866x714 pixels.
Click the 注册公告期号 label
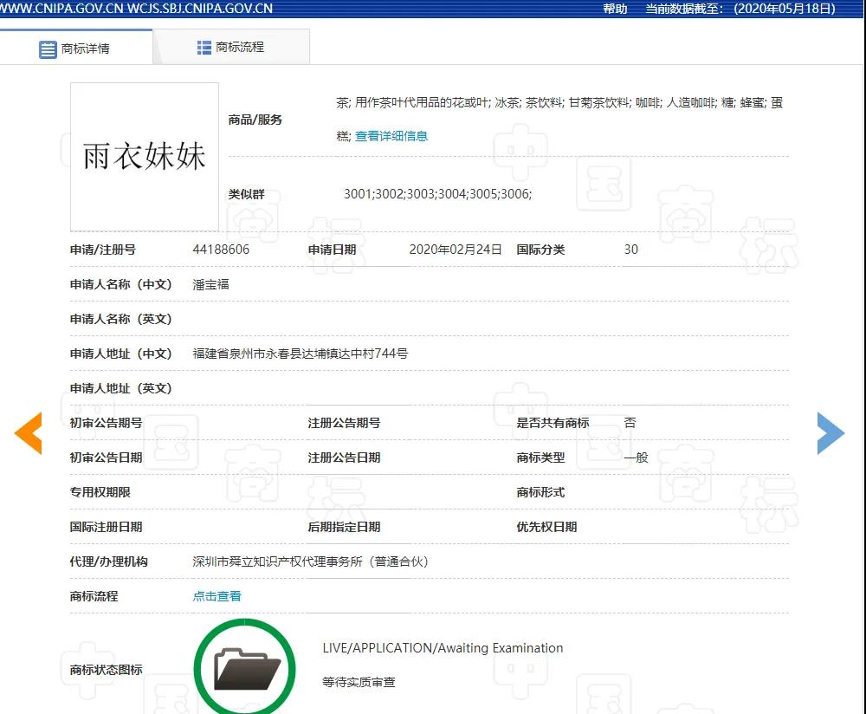[344, 423]
